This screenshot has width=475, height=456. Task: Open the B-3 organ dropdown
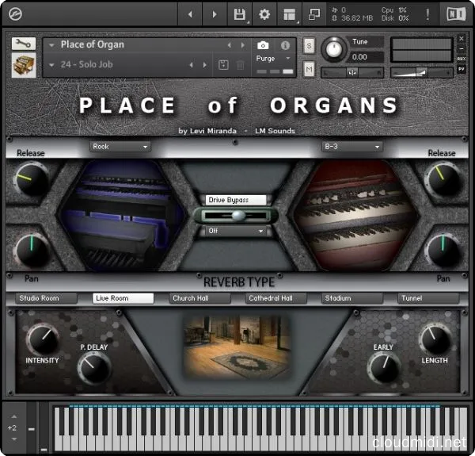tap(351, 147)
